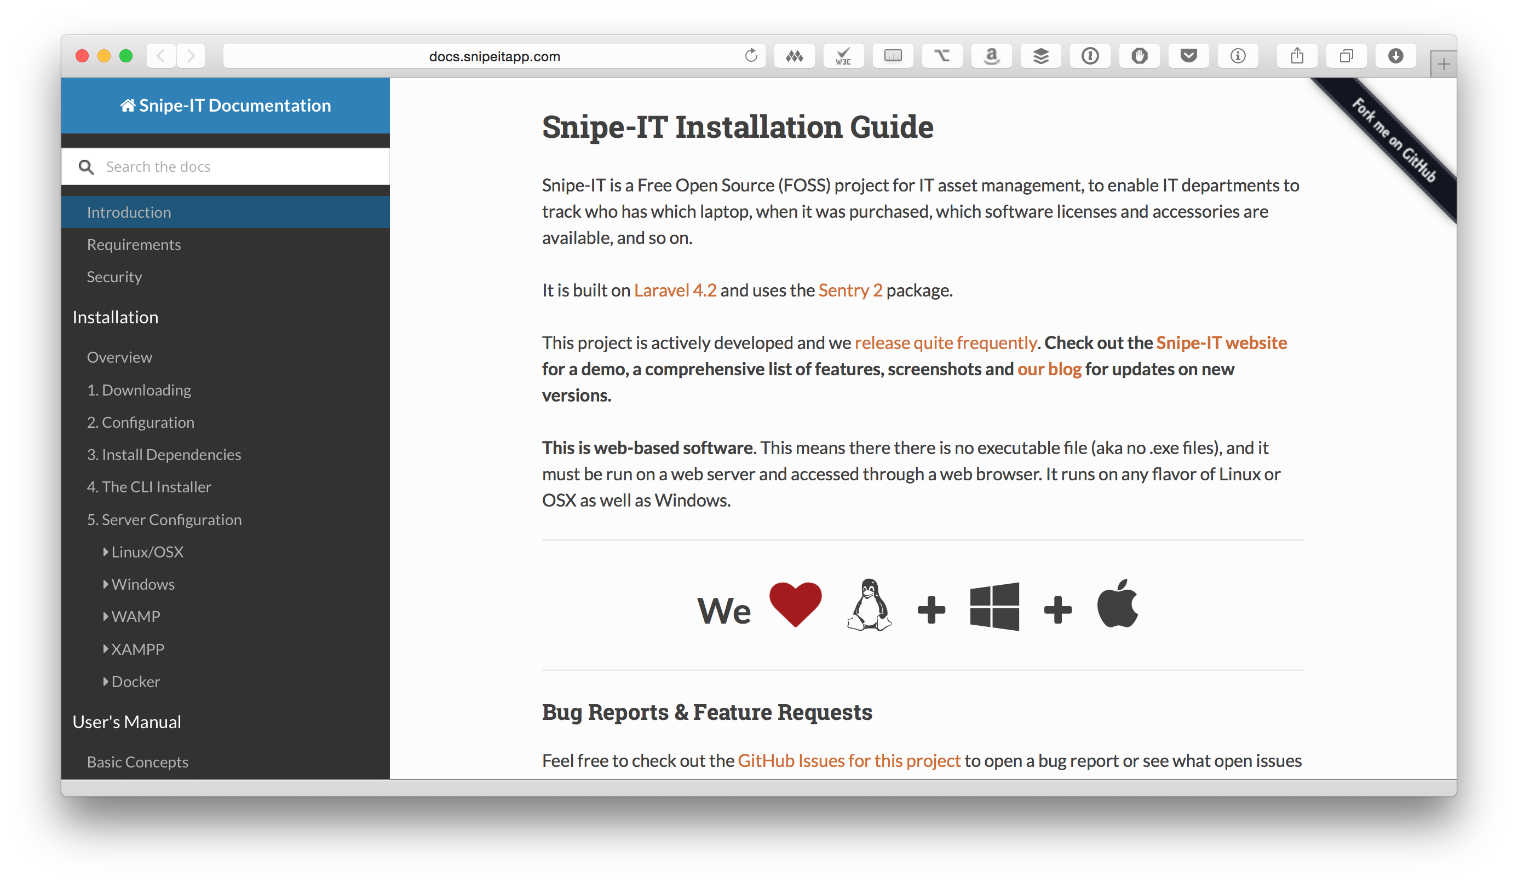Click the Amazon extension icon in toolbar
1518x884 pixels.
[x=991, y=56]
